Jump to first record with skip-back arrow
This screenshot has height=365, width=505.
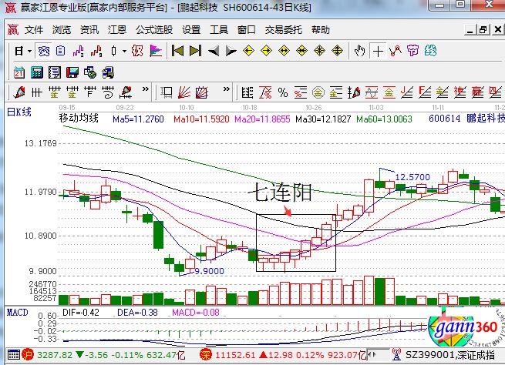[x=177, y=52]
